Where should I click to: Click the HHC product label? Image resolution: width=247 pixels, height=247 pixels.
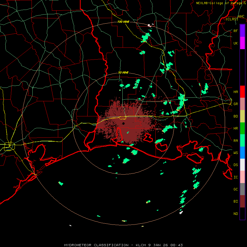click(x=241, y=16)
